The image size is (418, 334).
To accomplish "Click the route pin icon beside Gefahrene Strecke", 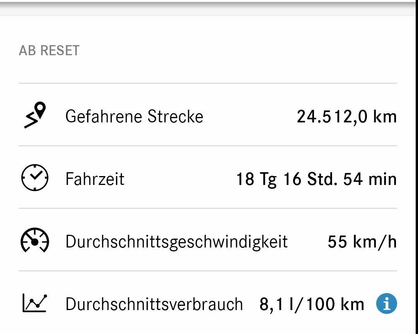I will pyautogui.click(x=35, y=115).
